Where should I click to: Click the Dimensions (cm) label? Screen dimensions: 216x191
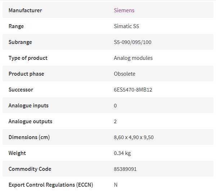(29, 137)
